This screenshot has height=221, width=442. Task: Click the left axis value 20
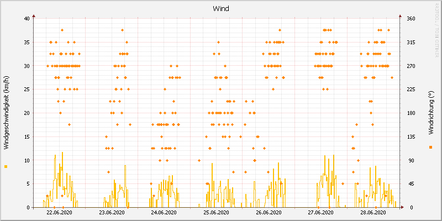pyautogui.click(x=27, y=113)
